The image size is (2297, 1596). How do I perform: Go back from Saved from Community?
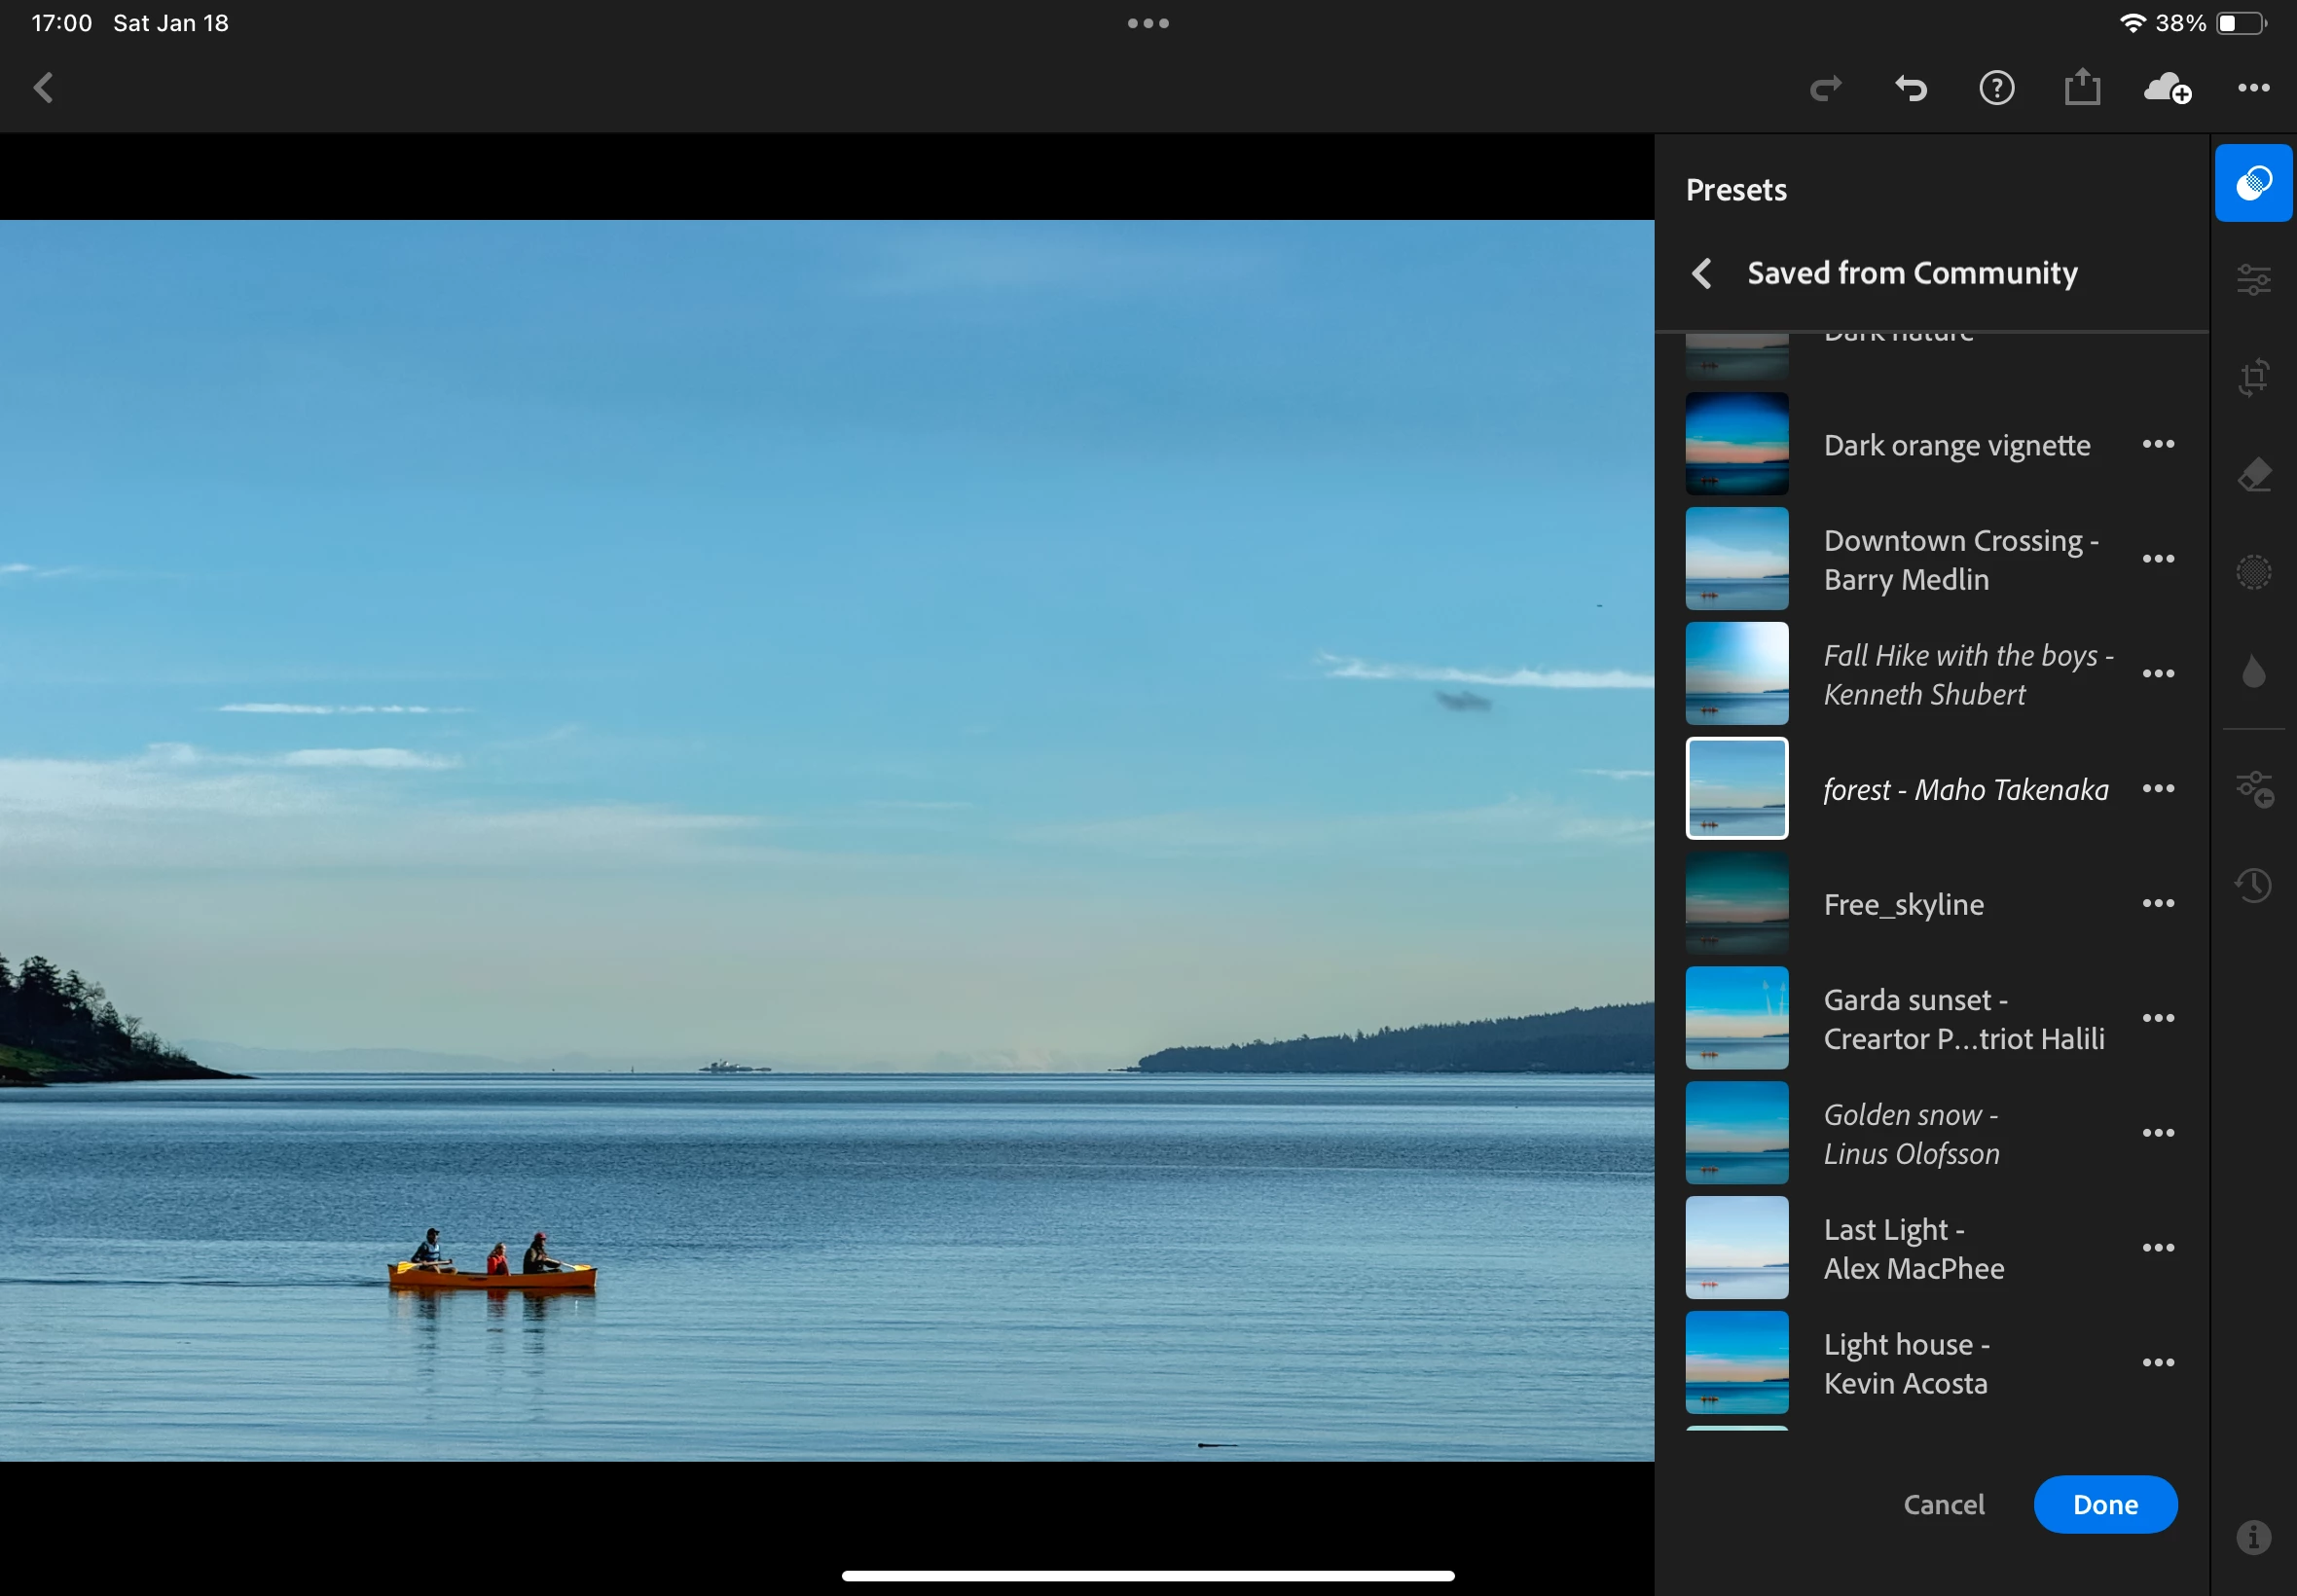pyautogui.click(x=1701, y=273)
